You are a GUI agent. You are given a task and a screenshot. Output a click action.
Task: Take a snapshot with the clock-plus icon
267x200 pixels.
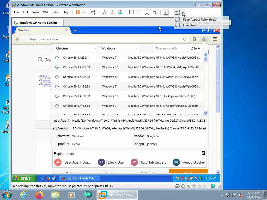(x=104, y=12)
